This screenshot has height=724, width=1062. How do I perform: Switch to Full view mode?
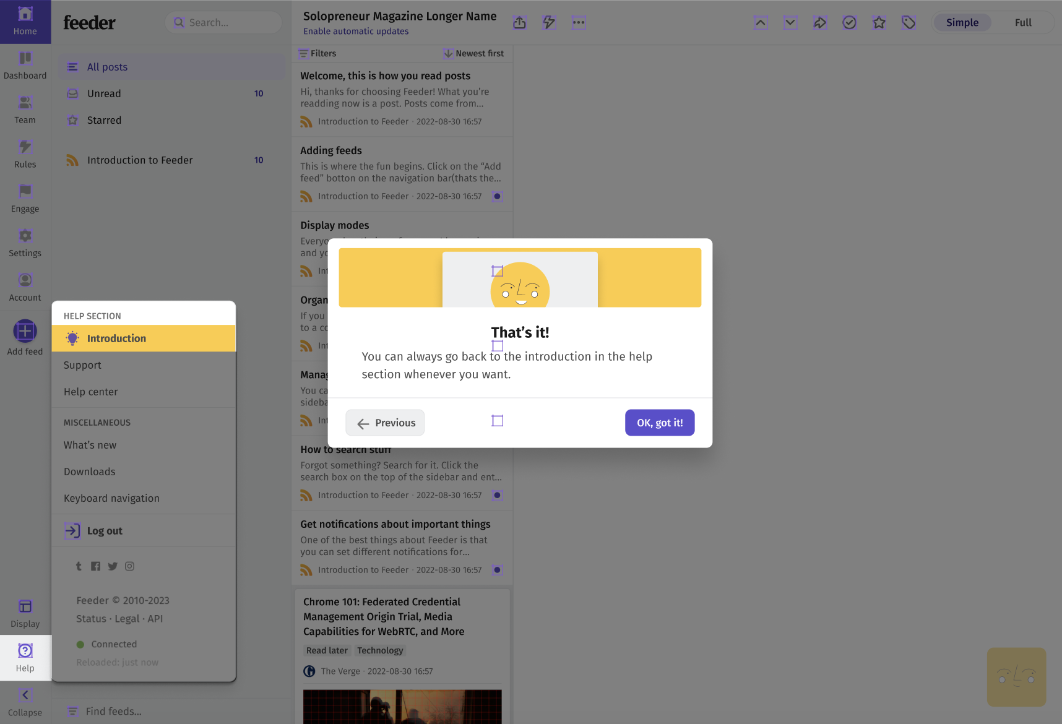coord(1023,23)
